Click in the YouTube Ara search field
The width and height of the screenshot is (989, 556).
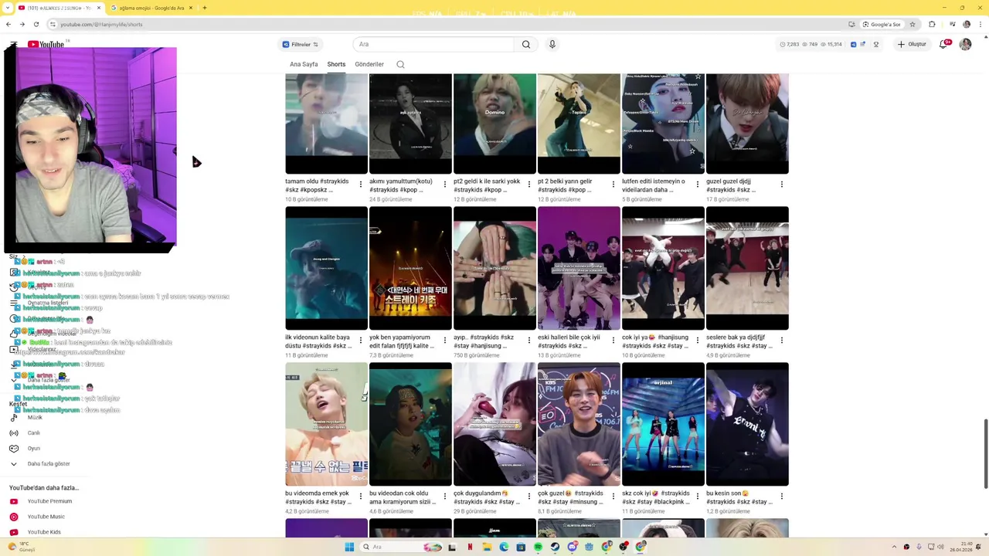point(433,44)
